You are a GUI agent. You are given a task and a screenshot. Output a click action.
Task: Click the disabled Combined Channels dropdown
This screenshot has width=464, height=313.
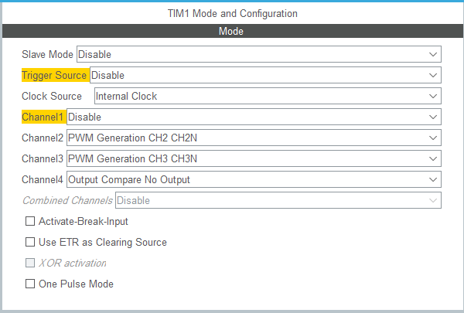(278, 200)
